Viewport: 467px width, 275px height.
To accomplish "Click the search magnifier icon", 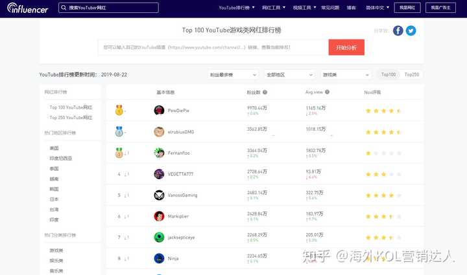I will (x=64, y=8).
